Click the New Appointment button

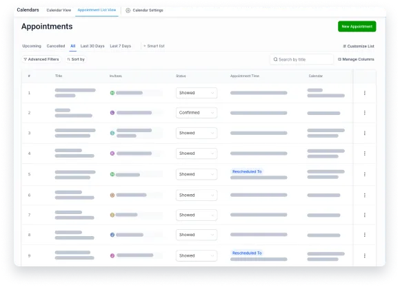[357, 26]
